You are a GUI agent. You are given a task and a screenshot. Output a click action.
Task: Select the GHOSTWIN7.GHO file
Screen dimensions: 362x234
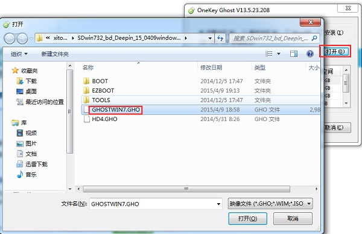click(116, 109)
